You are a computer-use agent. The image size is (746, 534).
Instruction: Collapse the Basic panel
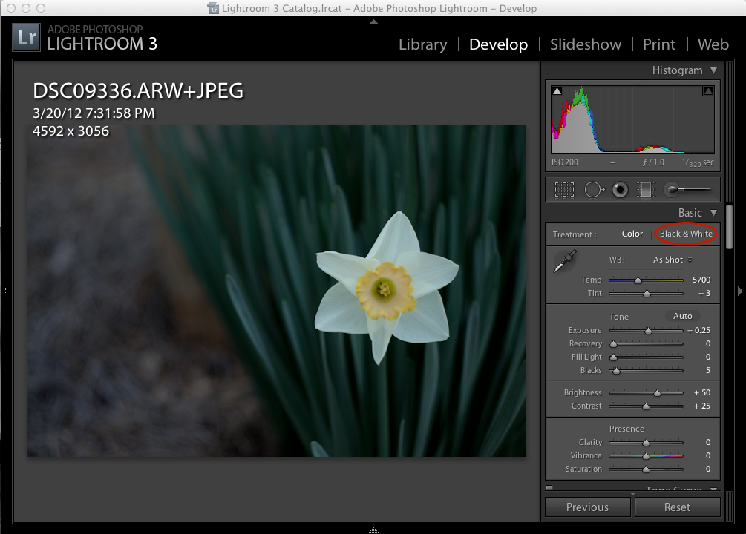coord(713,213)
